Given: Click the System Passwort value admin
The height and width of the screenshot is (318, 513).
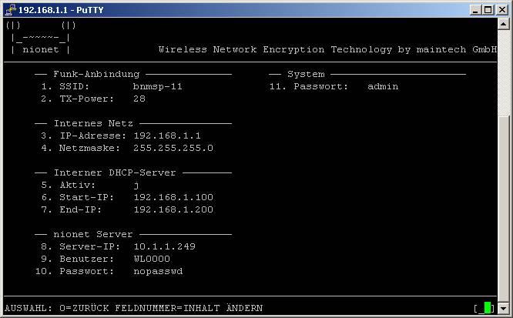Looking at the screenshot, I should pos(383,87).
